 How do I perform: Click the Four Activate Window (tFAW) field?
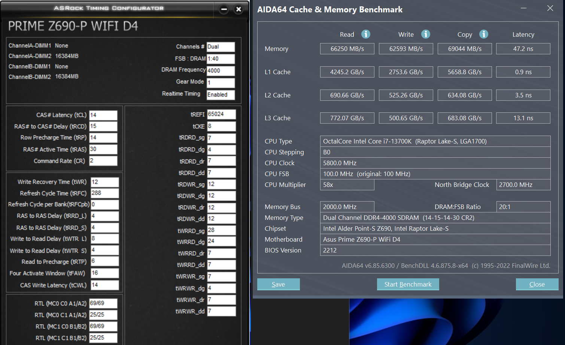(105, 273)
